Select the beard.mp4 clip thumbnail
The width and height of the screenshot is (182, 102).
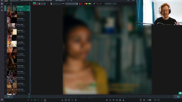click(12, 14)
